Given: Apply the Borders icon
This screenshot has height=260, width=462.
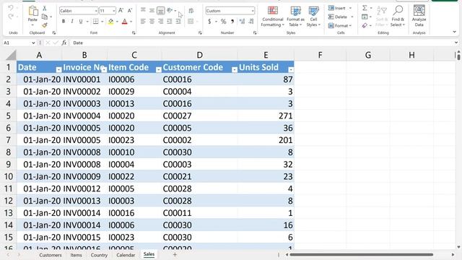Looking at the screenshot, I should 96,22.
